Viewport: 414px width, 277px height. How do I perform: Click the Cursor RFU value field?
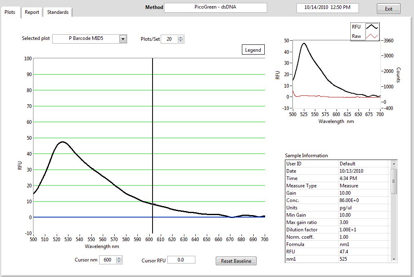[x=181, y=260]
